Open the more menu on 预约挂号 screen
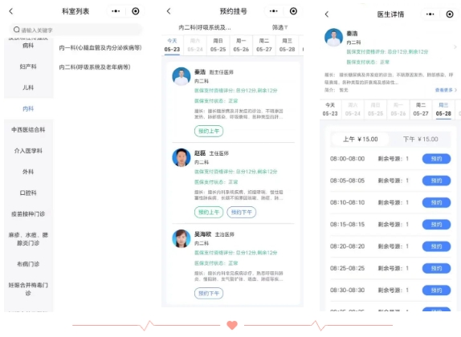 point(274,11)
